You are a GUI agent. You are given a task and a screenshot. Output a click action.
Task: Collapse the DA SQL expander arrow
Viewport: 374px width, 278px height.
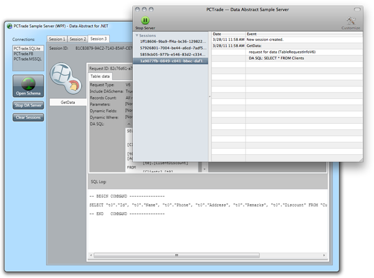(x=129, y=124)
